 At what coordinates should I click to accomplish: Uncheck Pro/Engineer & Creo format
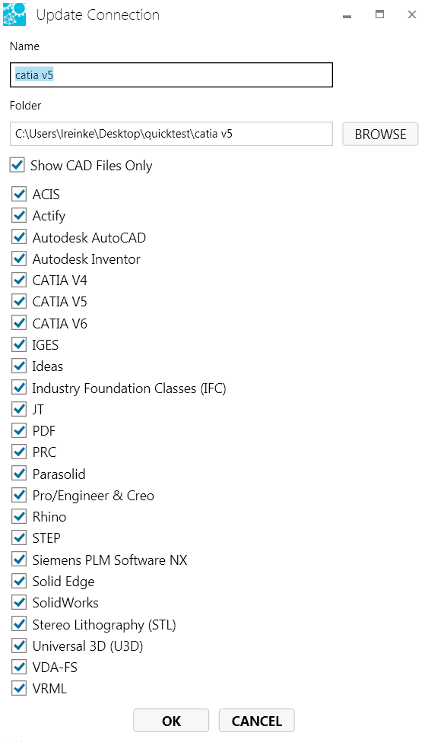click(19, 495)
